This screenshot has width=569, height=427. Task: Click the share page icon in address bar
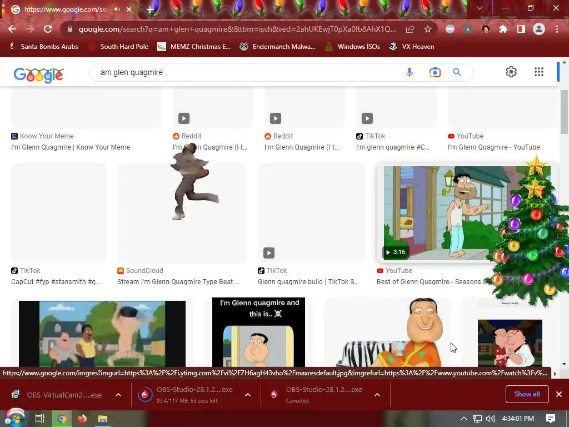coord(410,29)
